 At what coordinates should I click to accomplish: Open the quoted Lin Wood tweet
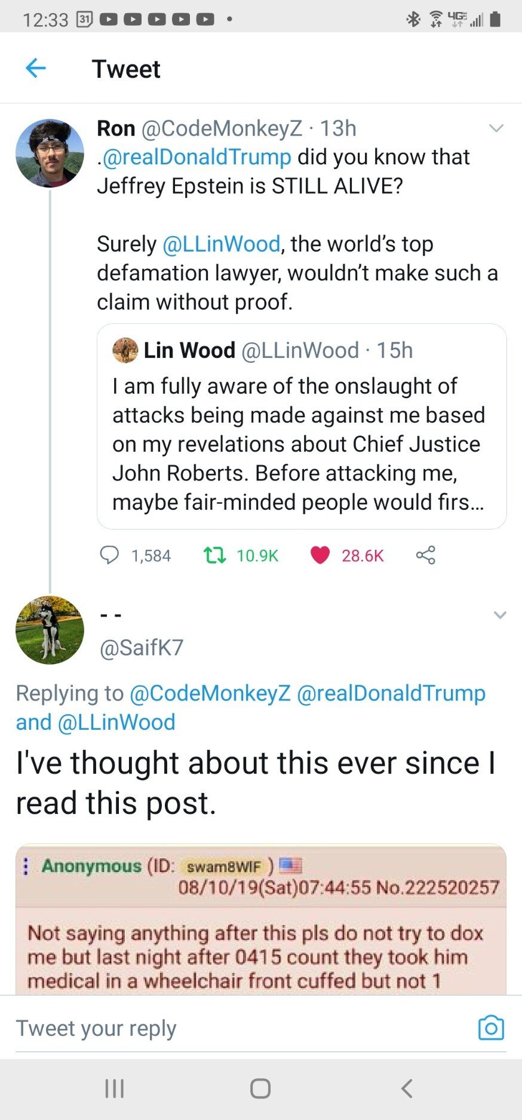click(302, 442)
